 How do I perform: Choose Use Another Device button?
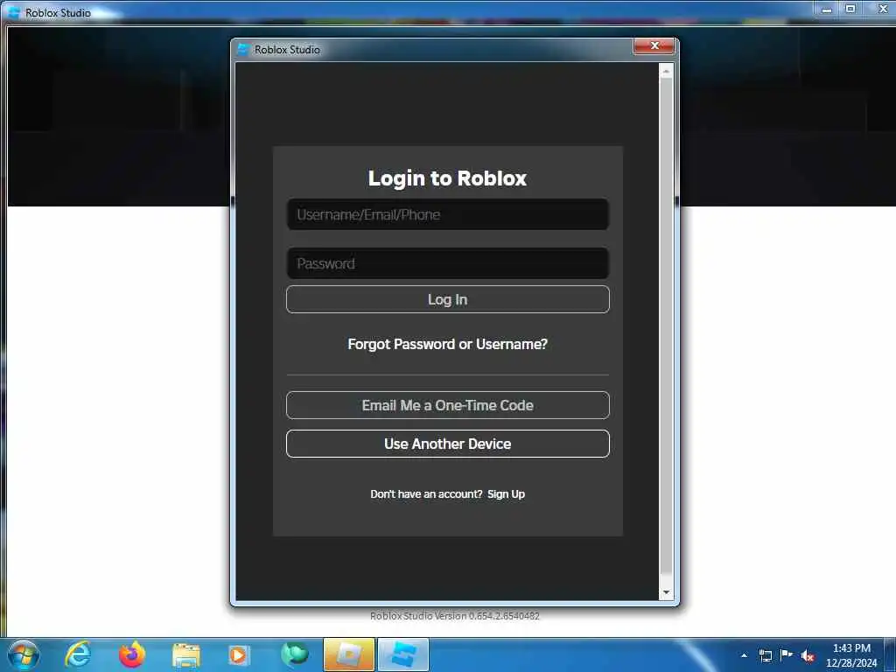tap(447, 444)
